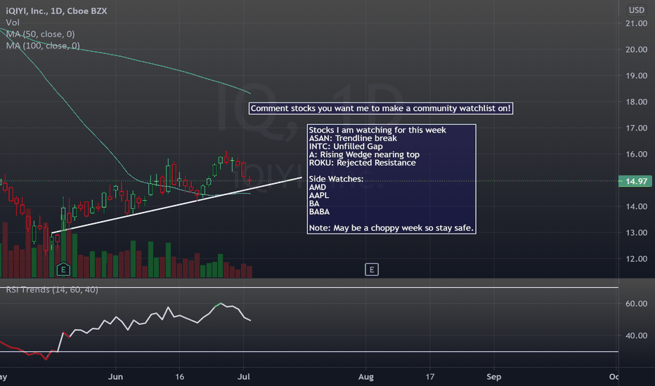
Task: Open the iQIYI, Inc., 1D, Cboe BZX title
Action: (56, 11)
